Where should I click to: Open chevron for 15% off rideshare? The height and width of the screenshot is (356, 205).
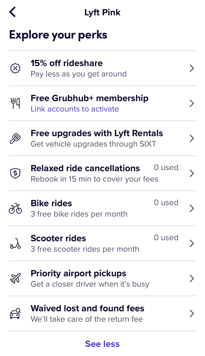tap(192, 68)
